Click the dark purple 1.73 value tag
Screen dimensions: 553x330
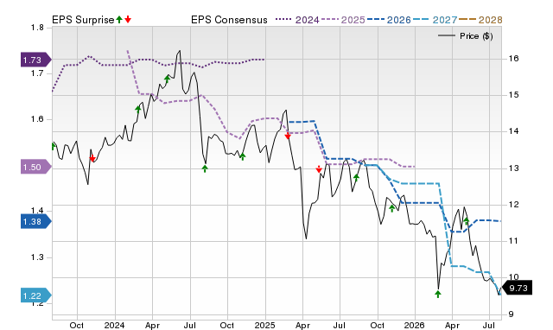[x=36, y=60]
